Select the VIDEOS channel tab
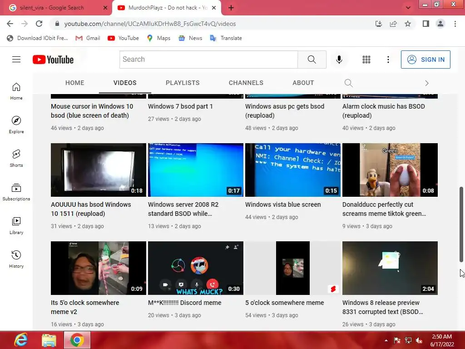 [125, 83]
